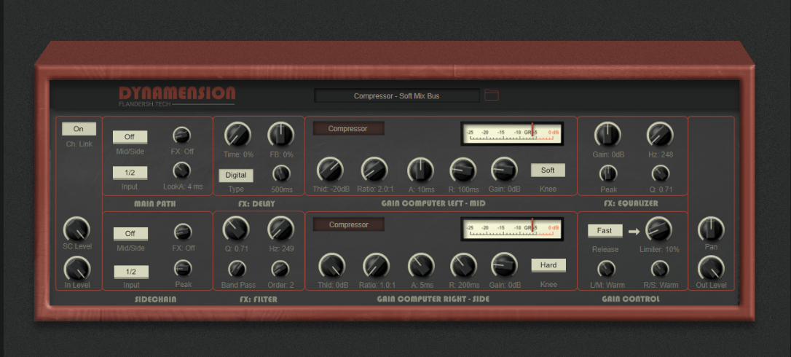The height and width of the screenshot is (357, 791).
Task: Click the Dynamension logo
Action: 177,95
